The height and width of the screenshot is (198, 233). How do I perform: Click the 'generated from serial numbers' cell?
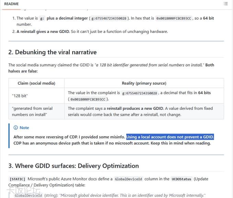(x=32, y=112)
